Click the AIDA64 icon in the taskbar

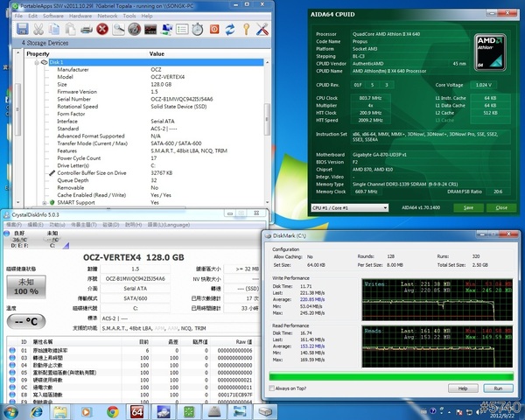pyautogui.click(x=136, y=410)
